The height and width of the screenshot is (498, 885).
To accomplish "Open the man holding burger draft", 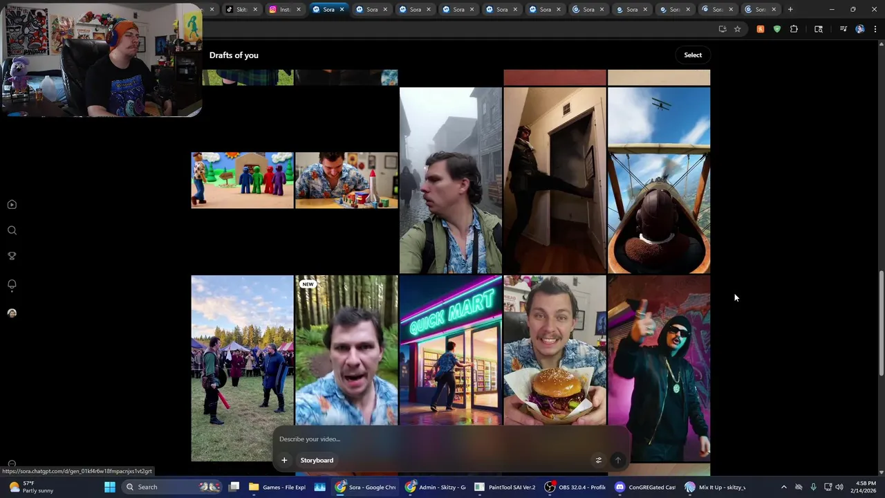I will tap(555, 350).
